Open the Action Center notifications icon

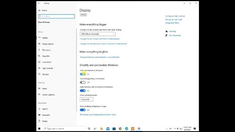[195, 129]
